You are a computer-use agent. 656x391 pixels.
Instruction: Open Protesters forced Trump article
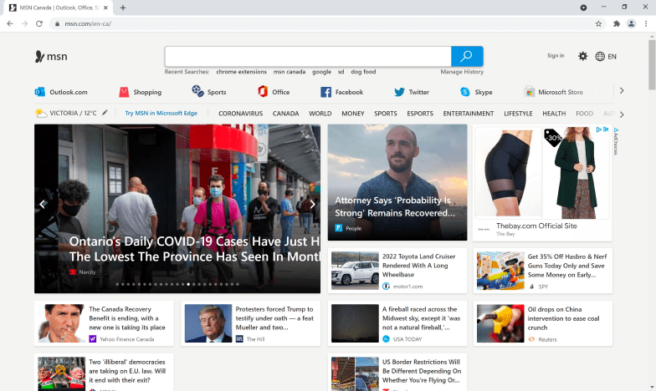tap(251, 323)
